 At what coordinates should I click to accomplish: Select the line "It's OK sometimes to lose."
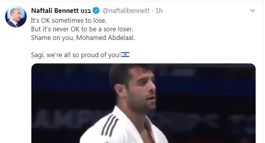tap(69, 21)
